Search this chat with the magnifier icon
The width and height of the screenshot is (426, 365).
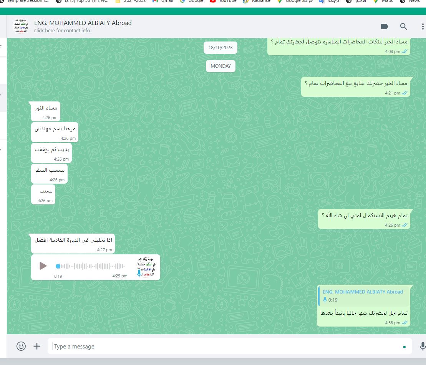403,27
